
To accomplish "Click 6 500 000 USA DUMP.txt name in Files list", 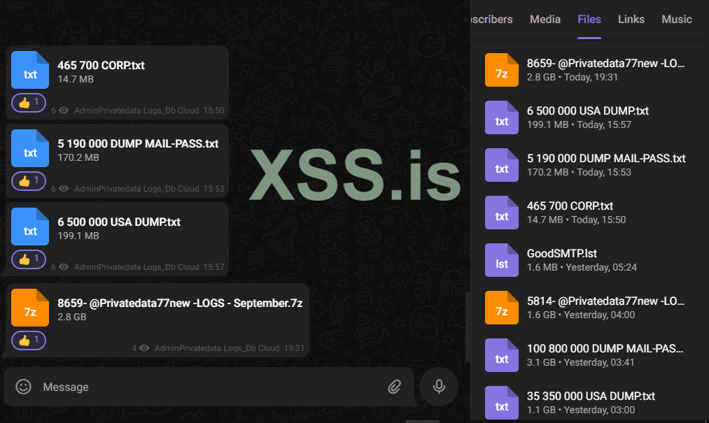I will 588,110.
